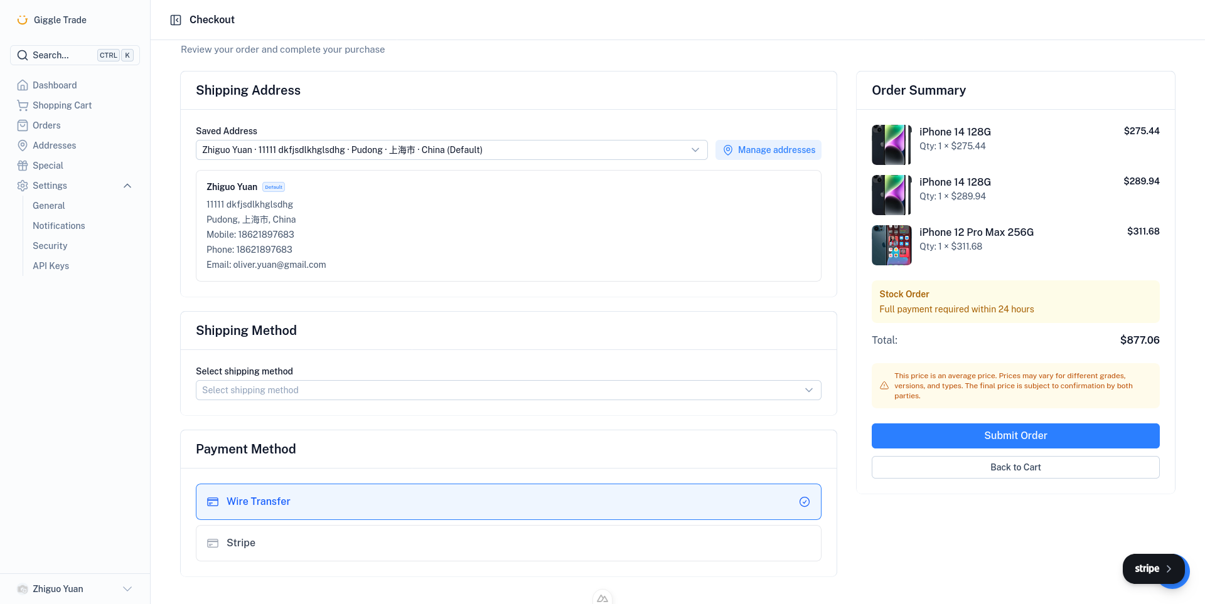Click the Addresses pin icon in sidebar
The image size is (1205, 604).
23,145
